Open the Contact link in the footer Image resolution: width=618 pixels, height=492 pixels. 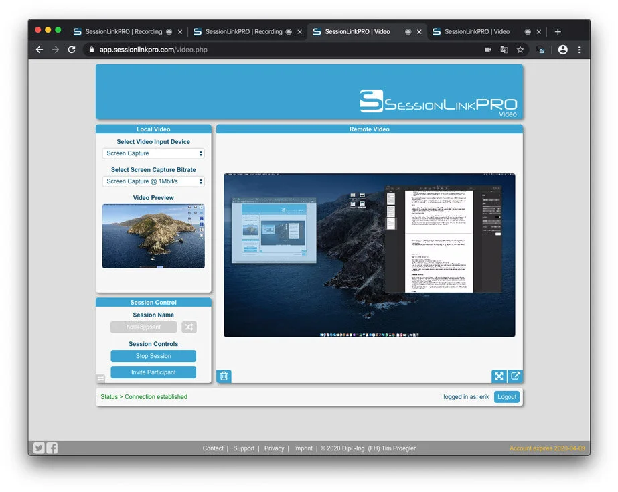point(213,448)
